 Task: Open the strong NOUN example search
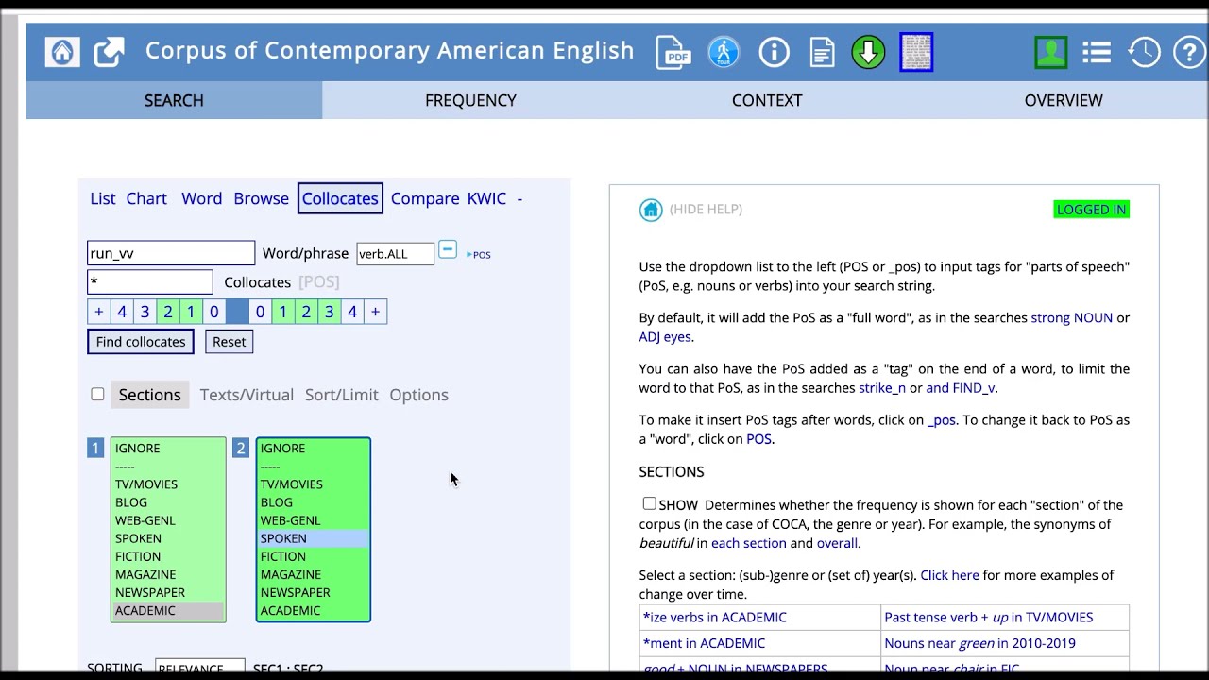click(x=1072, y=318)
